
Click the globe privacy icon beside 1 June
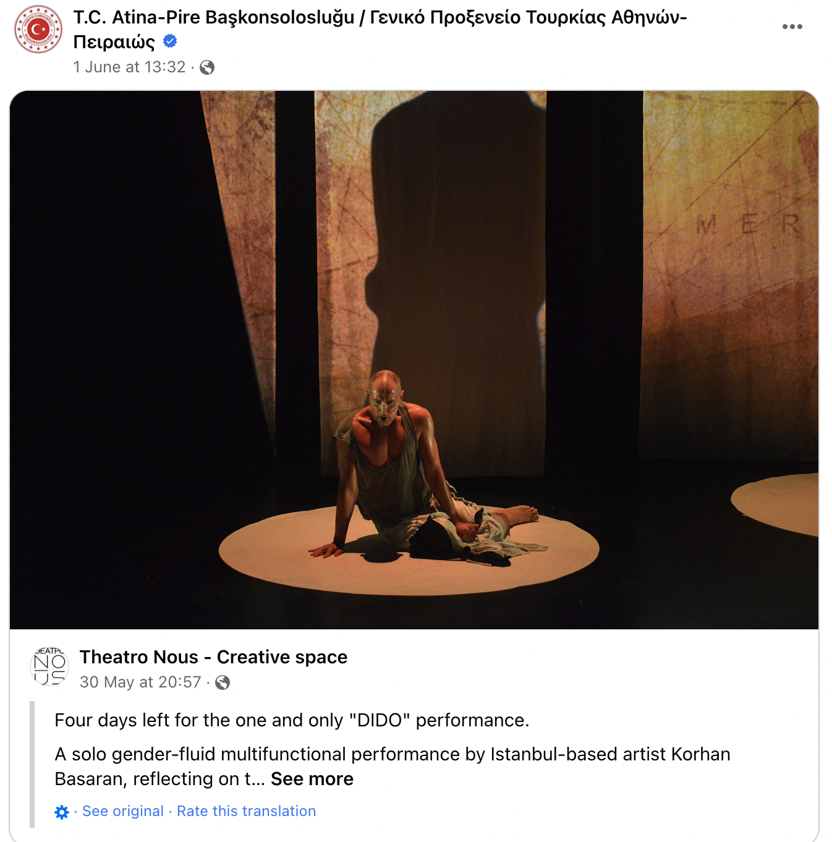[x=207, y=67]
